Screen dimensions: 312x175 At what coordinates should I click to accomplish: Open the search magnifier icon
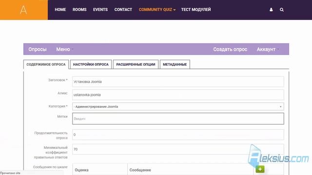tap(282, 10)
